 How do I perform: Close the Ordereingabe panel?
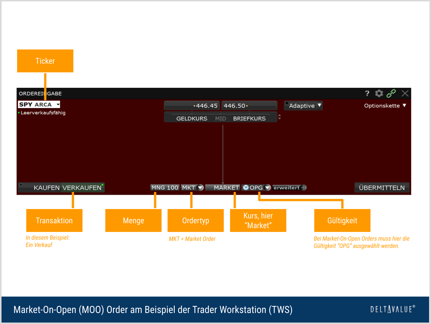[405, 93]
